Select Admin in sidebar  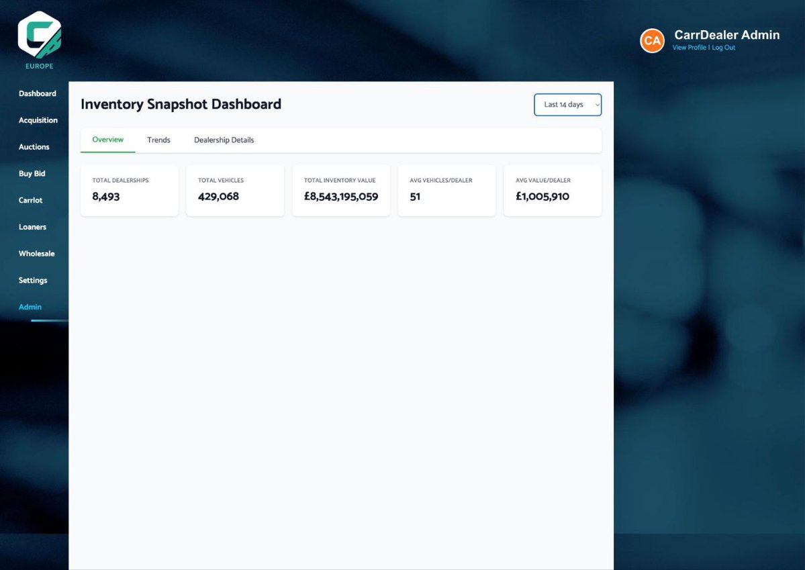click(x=30, y=307)
